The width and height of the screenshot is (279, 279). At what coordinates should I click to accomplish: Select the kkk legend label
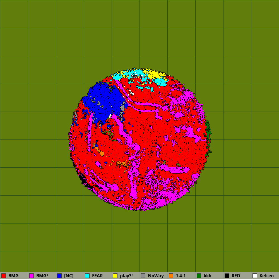(208, 276)
